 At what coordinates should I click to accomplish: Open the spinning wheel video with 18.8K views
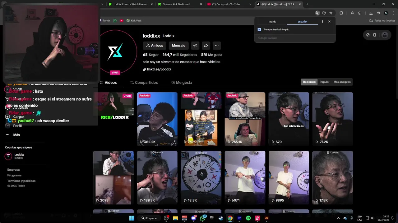pos(201,177)
